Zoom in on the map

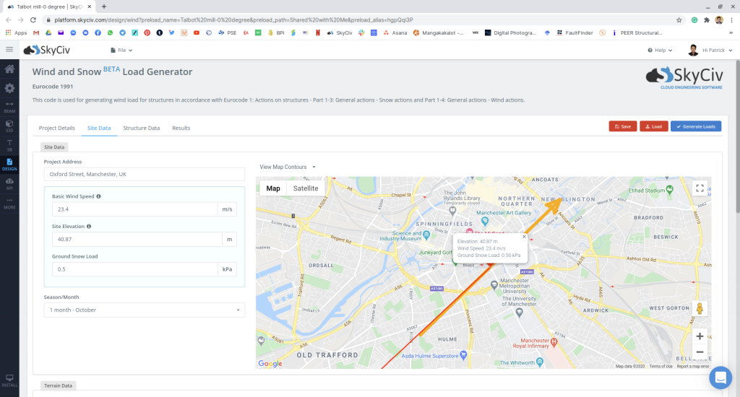pos(699,336)
